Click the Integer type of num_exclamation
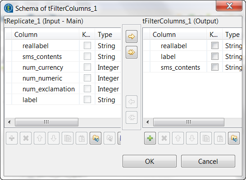 point(108,89)
